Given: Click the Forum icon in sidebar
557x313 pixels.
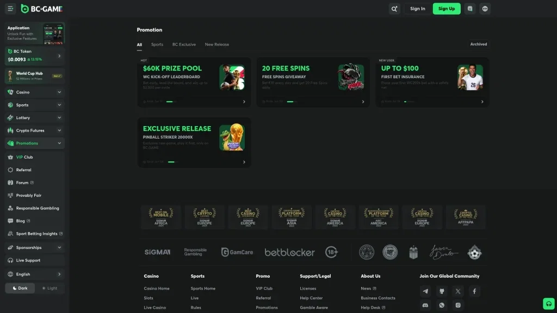Looking at the screenshot, I should (10, 183).
